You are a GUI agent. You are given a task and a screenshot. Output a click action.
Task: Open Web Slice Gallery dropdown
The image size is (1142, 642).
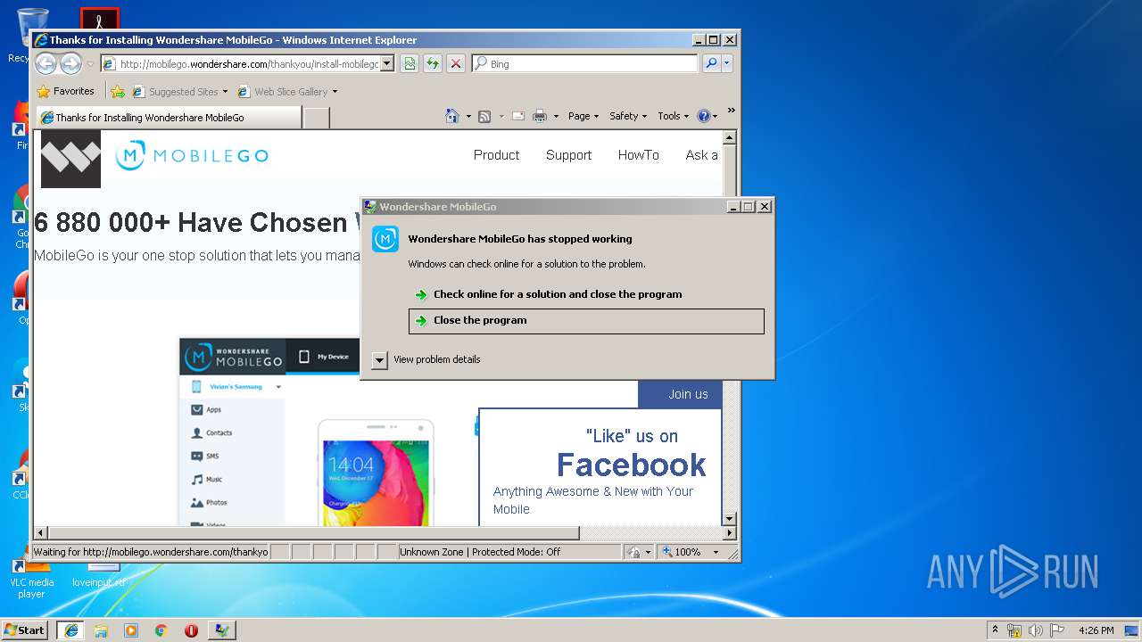[335, 91]
